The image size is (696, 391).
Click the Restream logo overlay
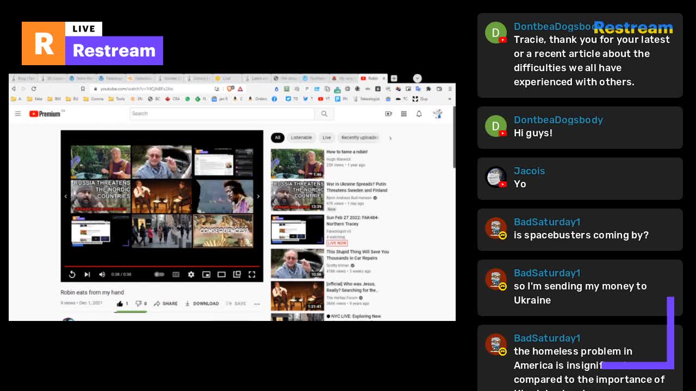point(92,43)
